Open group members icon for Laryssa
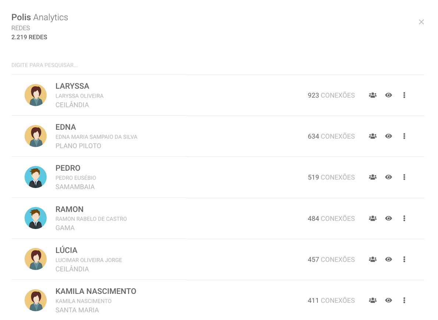Screen dimensions: 438x320 click(x=372, y=95)
